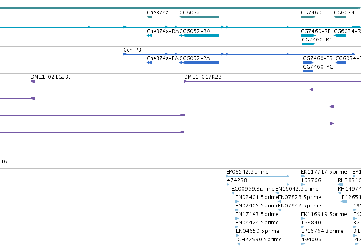Image resolution: width=361 pixels, height=246 pixels.
Task: Click the EN07942.5prime label
Action: point(299,206)
